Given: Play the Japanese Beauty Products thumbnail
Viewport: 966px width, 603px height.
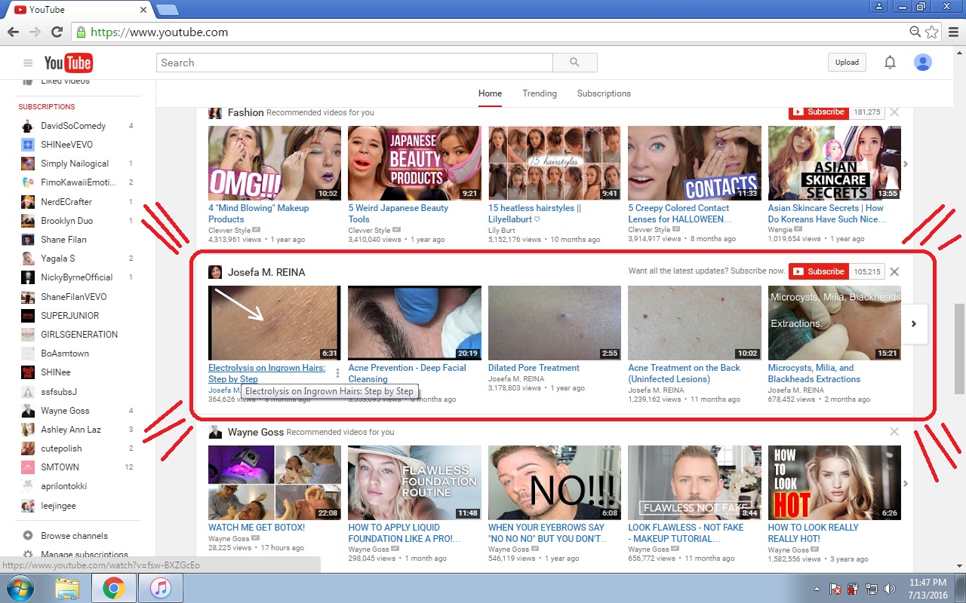Looking at the screenshot, I should (x=414, y=163).
